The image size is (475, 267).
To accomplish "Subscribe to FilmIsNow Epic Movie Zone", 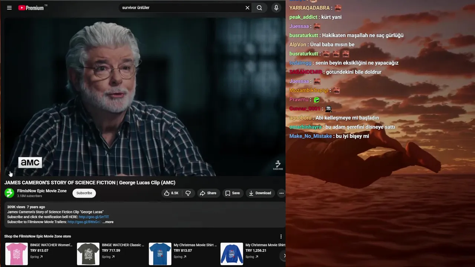I will click(x=84, y=193).
